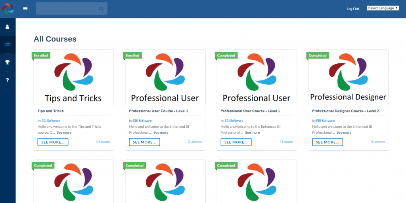This screenshot has width=406, height=203.
Task: Open EBI Software link on User Level 1
Action: (x=234, y=121)
